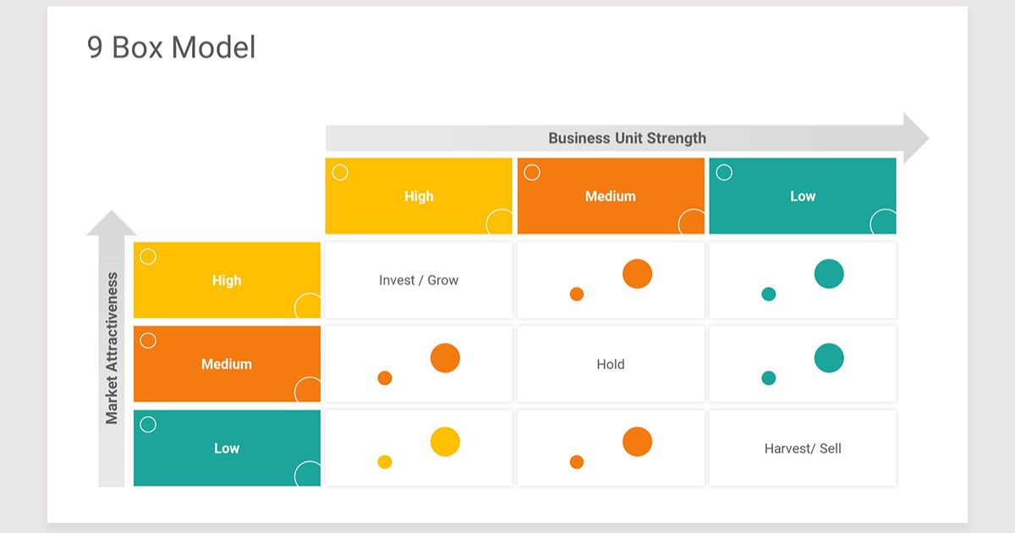Viewport: 1015px width, 533px height.
Task: Choose the orange Medium row header
Action: coord(227,364)
